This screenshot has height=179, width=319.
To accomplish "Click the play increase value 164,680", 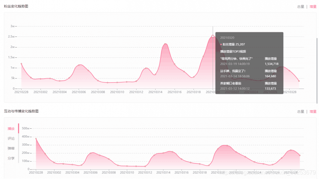I will click(270, 76).
